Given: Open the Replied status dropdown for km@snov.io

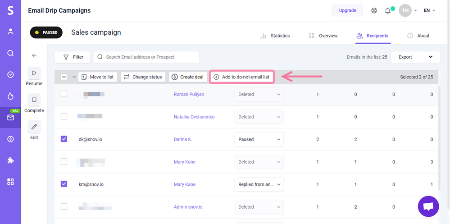Looking at the screenshot, I should [x=259, y=184].
